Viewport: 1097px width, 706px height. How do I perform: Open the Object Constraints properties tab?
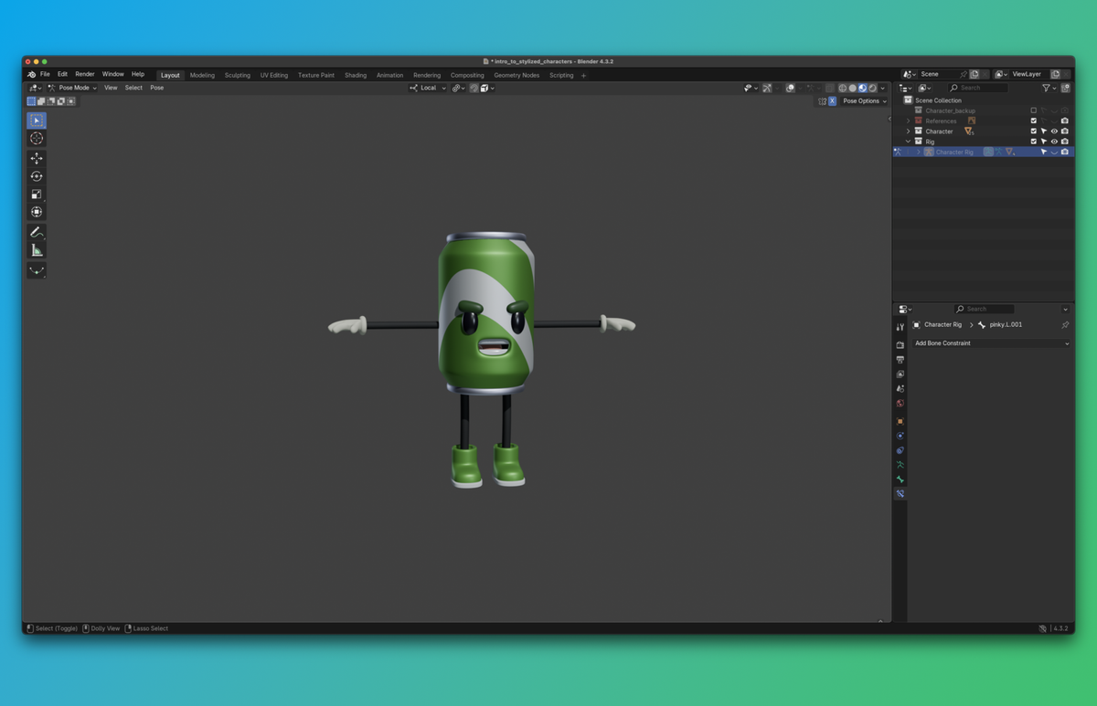pyautogui.click(x=900, y=450)
